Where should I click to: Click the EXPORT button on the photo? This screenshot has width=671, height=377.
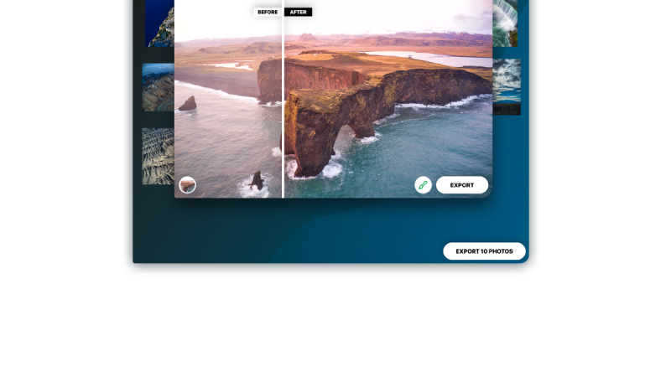462,185
